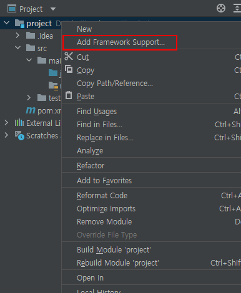Open Add to Favorites submenu
This screenshot has height=293, width=241.
pyautogui.click(x=152, y=181)
